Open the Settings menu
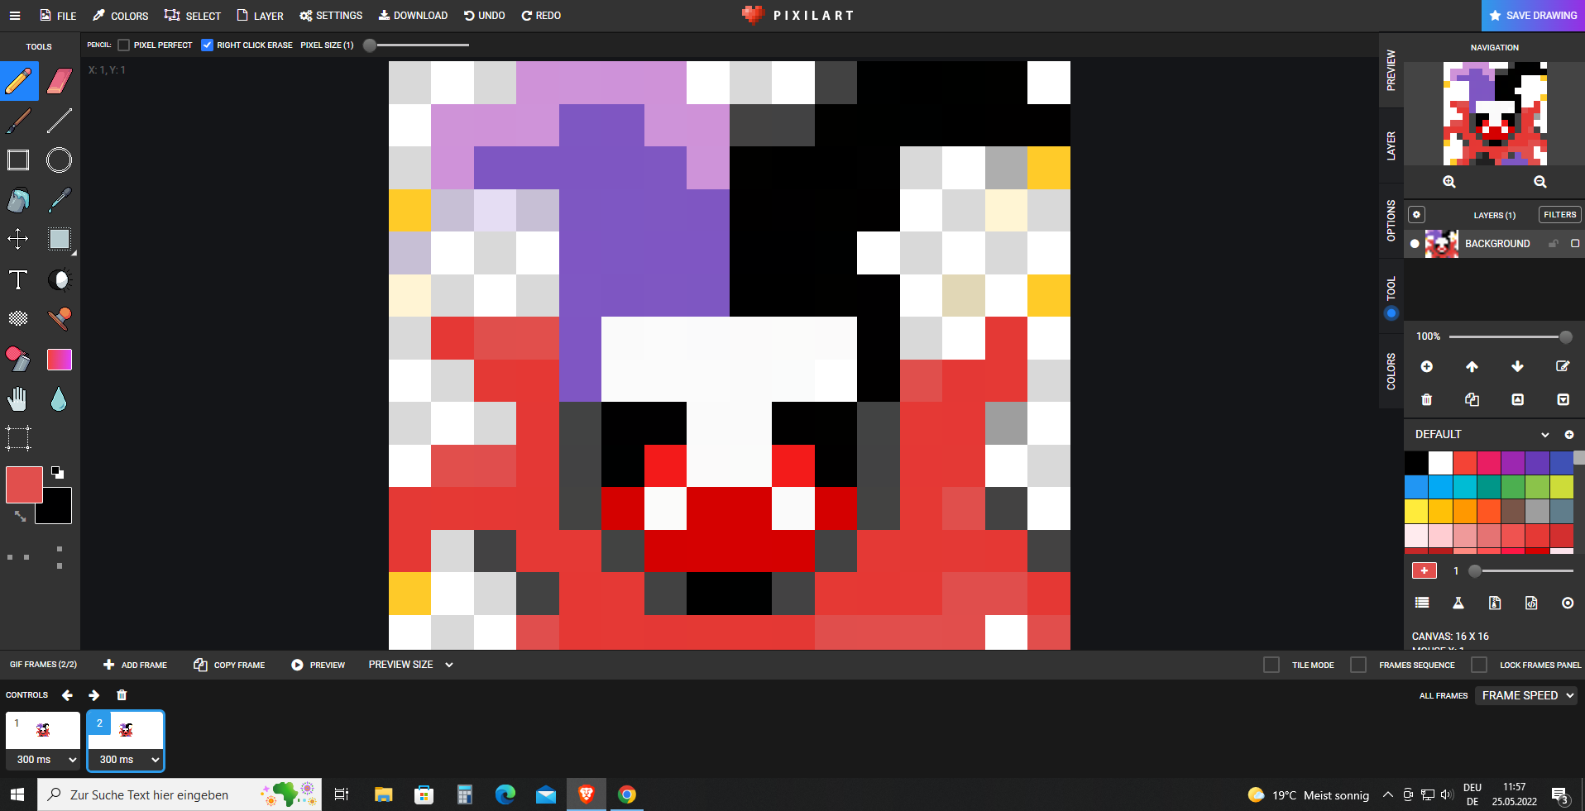Image resolution: width=1585 pixels, height=811 pixels. 331,16
